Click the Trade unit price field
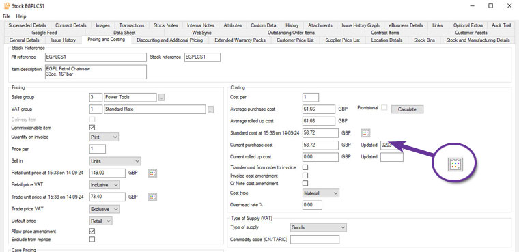This screenshot has height=252, width=519. point(107,197)
